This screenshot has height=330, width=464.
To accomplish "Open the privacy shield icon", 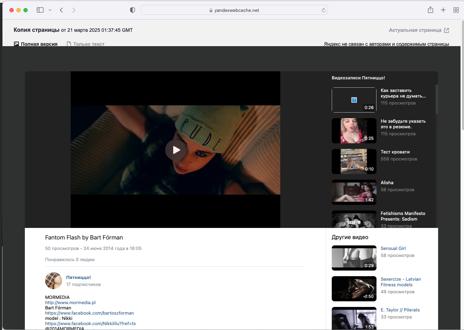I will coord(132,10).
